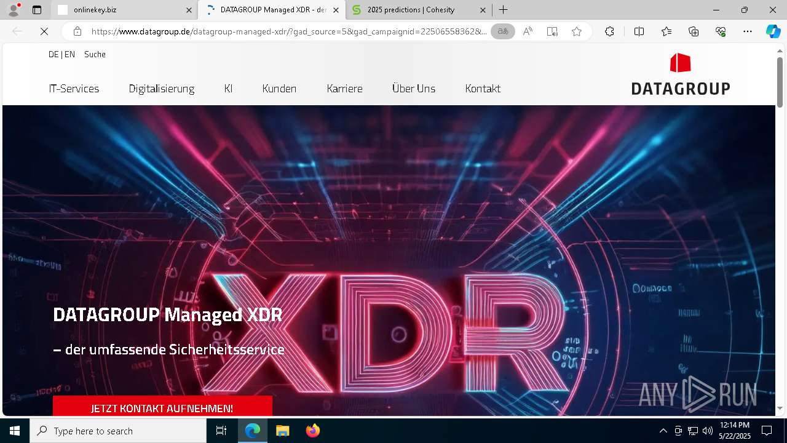Image resolution: width=787 pixels, height=443 pixels.
Task: Click the translate page icon
Action: pyautogui.click(x=503, y=31)
